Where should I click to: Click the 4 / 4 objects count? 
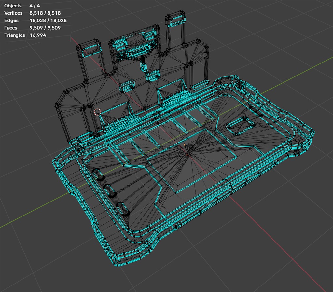pos(35,6)
